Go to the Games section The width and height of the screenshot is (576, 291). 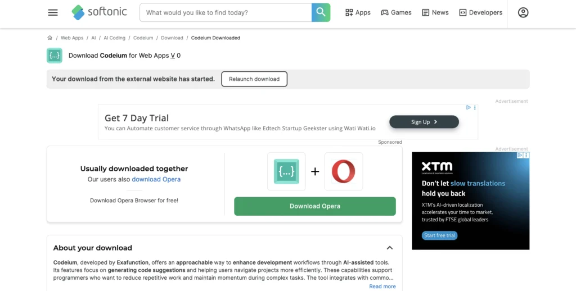(396, 12)
